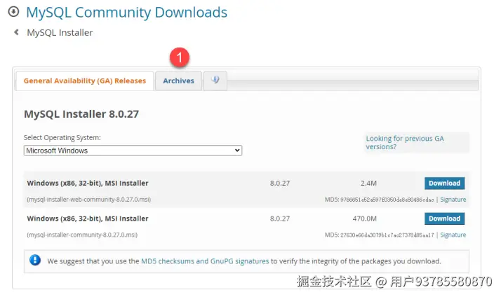Click the 470.0M file size value
Screen dimensions: 501x297
[x=365, y=219]
